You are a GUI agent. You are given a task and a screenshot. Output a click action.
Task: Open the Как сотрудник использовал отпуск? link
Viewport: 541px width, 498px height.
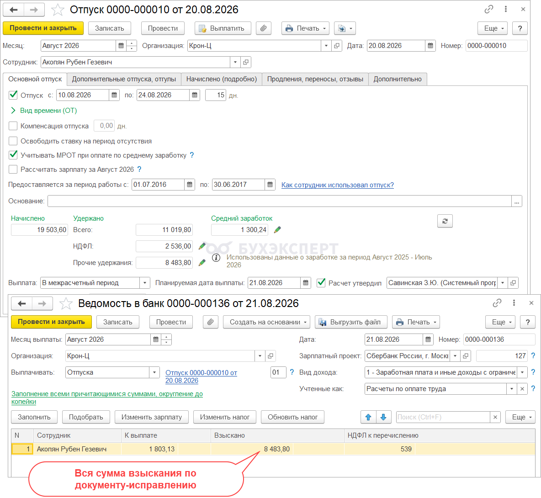[337, 185]
